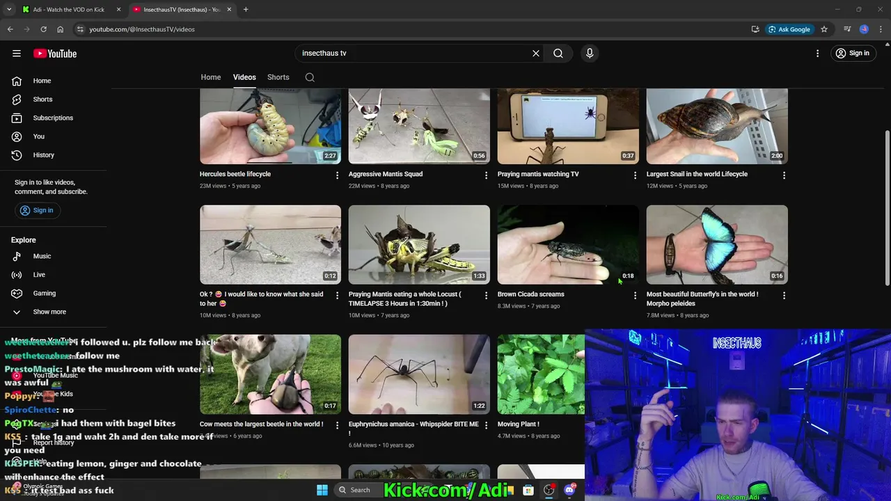Open the whipspider video thumbnail
The height and width of the screenshot is (501, 891).
[x=419, y=374]
